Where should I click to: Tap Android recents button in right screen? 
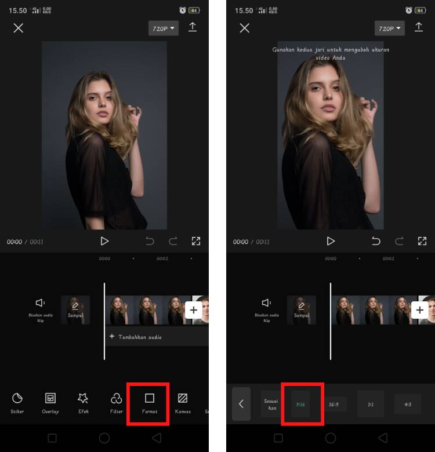[x=278, y=438]
